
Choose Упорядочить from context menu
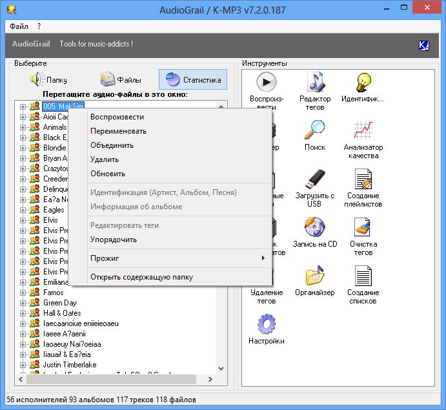coord(170,240)
